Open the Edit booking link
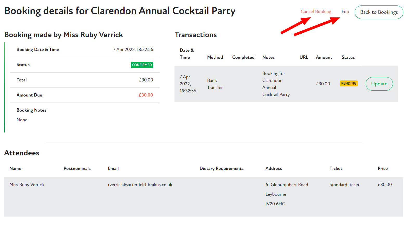Image resolution: width=407 pixels, height=247 pixels. [345, 11]
